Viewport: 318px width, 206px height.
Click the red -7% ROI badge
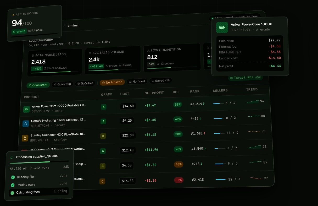179,180
